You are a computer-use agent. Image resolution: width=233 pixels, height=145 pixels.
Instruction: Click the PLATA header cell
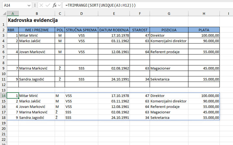coord(204,30)
